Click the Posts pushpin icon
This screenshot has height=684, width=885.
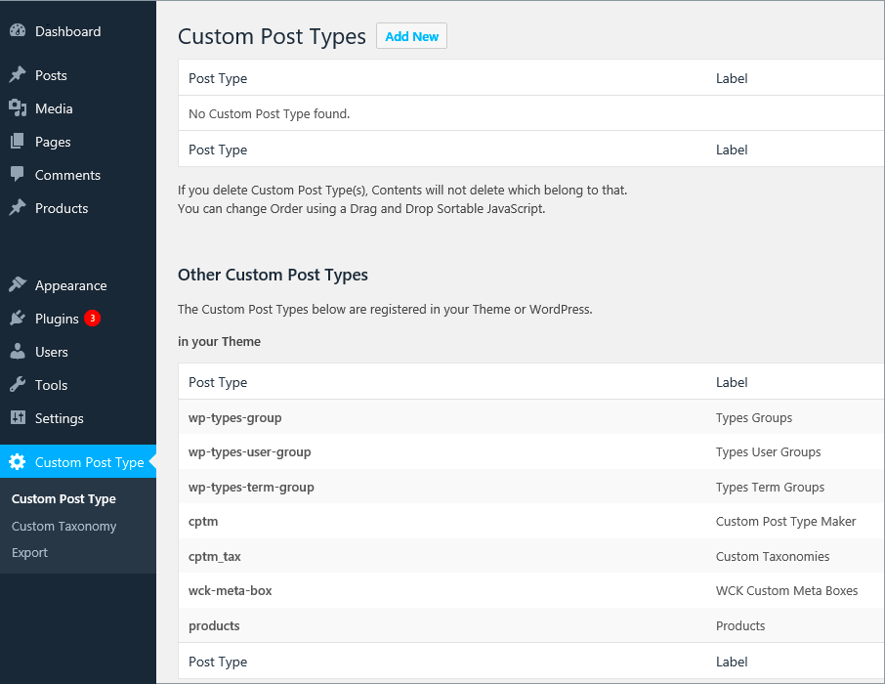[x=18, y=74]
